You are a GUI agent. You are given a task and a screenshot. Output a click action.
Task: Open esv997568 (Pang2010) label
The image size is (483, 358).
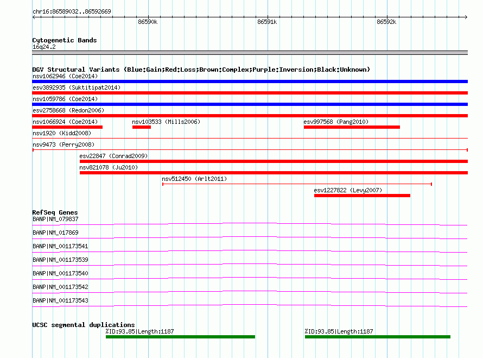[336, 122]
